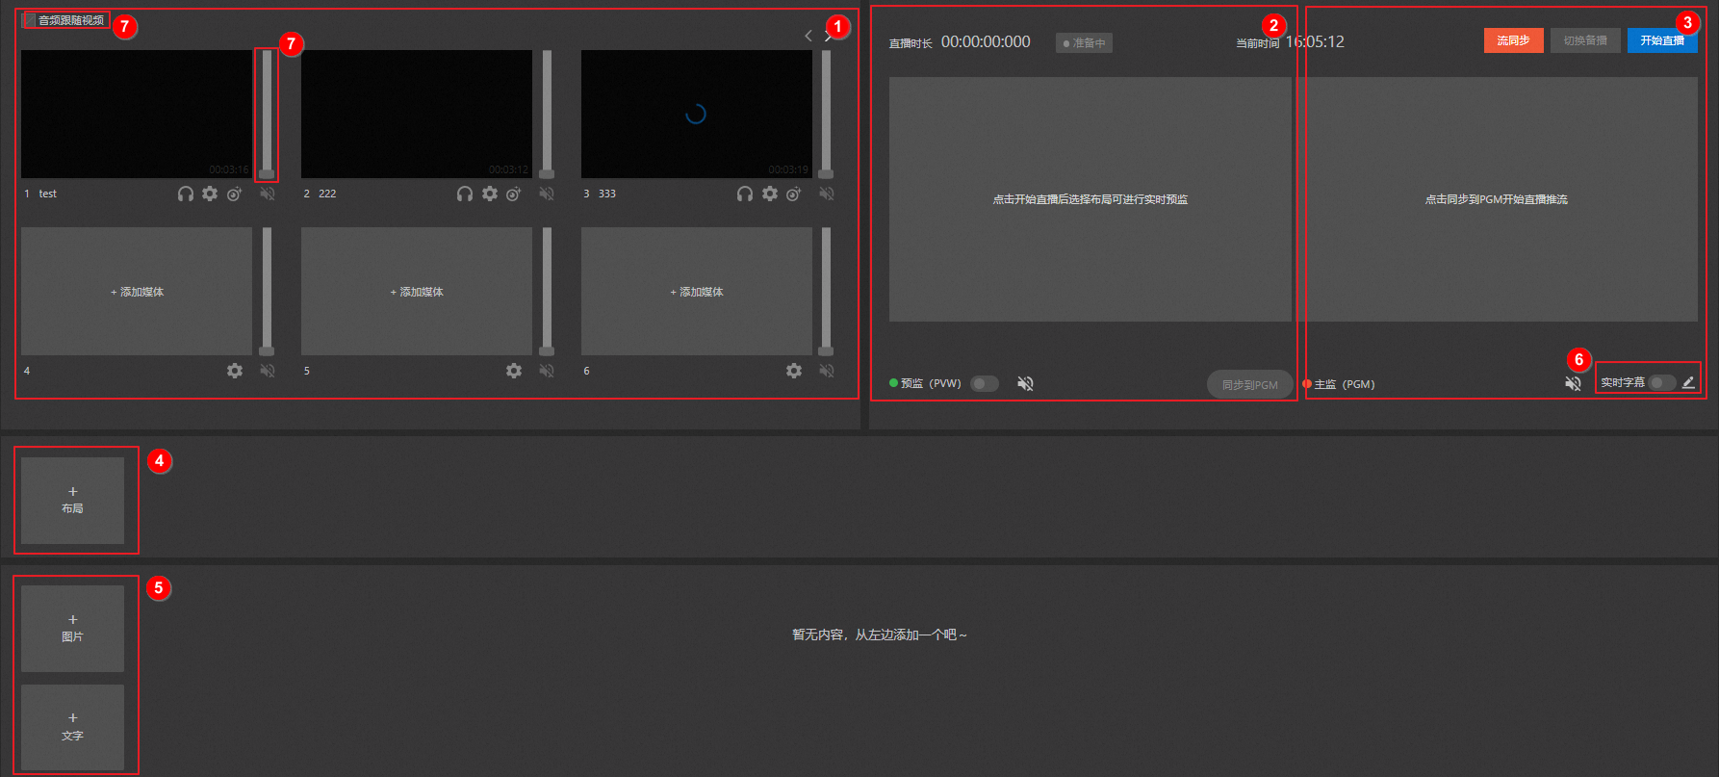Open settings gear for source 333
Viewport: 1719px width, 777px height.
coord(770,194)
